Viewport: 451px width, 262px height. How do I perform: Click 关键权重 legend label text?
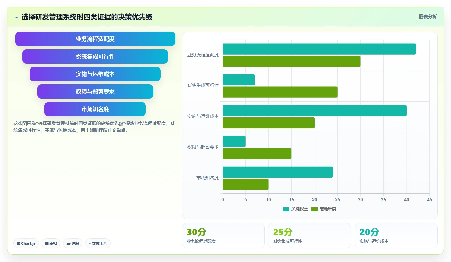tap(299, 209)
